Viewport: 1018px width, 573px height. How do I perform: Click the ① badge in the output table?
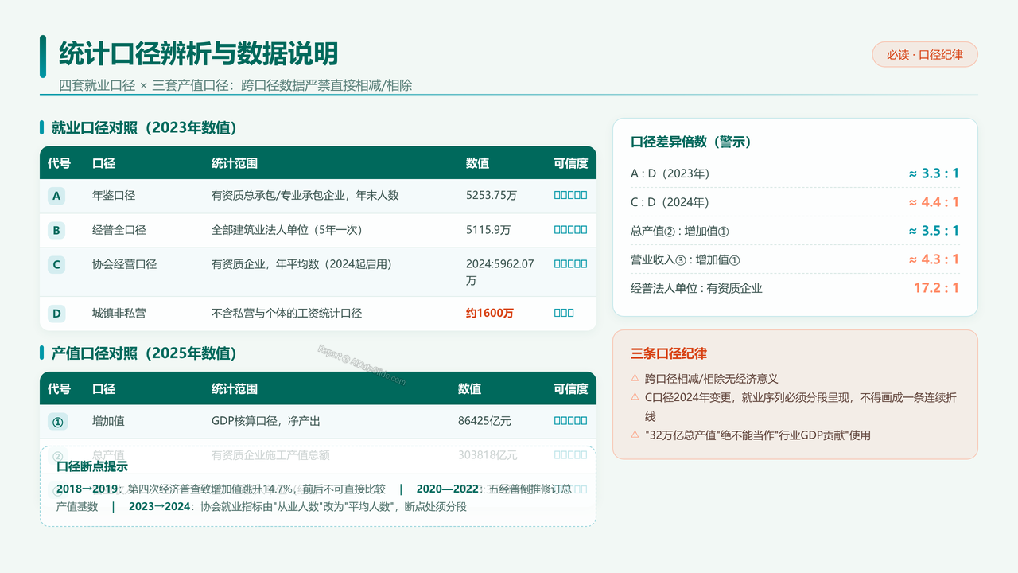[56, 422]
